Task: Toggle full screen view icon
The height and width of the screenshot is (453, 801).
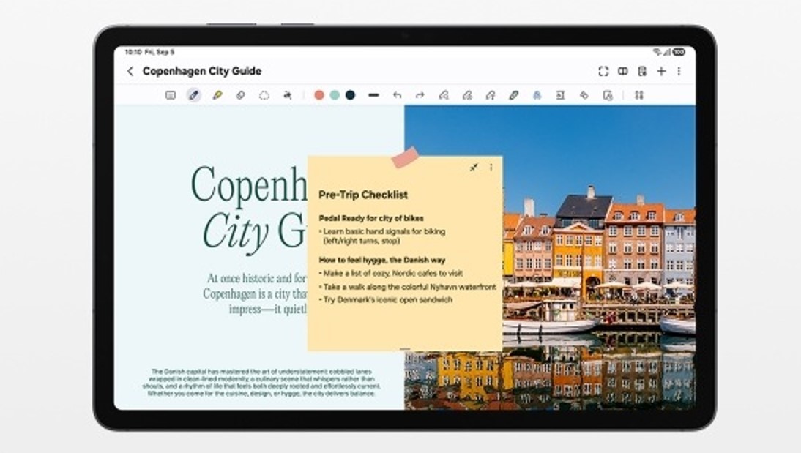Action: coord(603,71)
